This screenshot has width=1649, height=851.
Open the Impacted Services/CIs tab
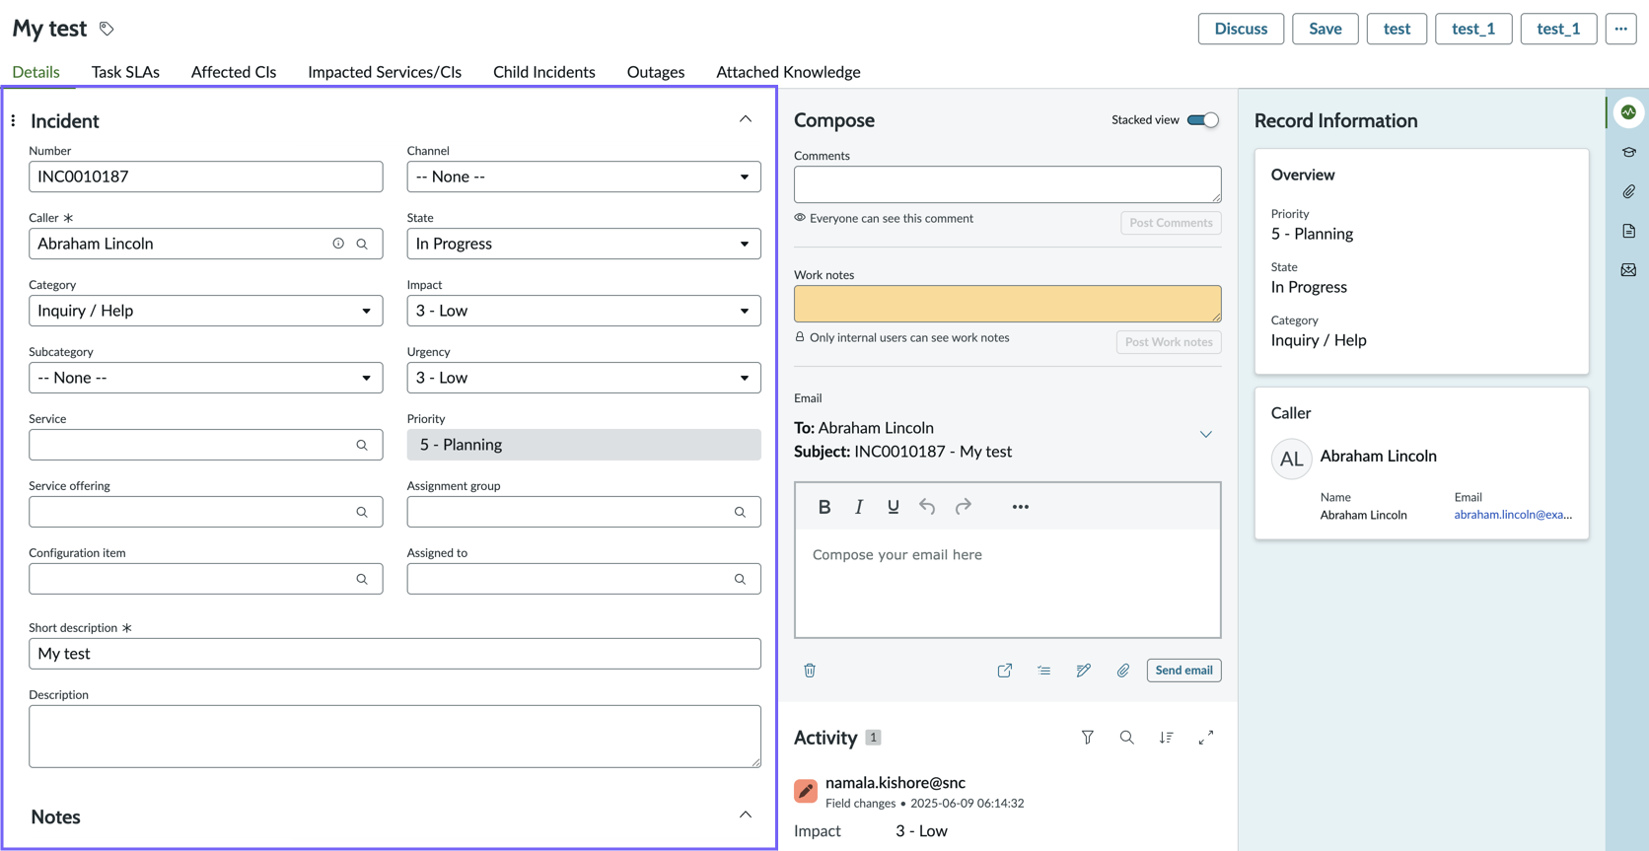click(x=385, y=72)
